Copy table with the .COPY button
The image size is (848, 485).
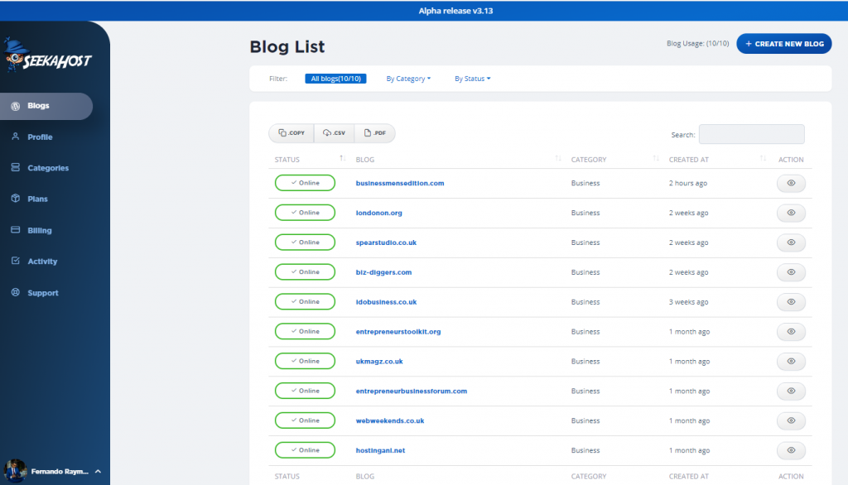click(291, 133)
